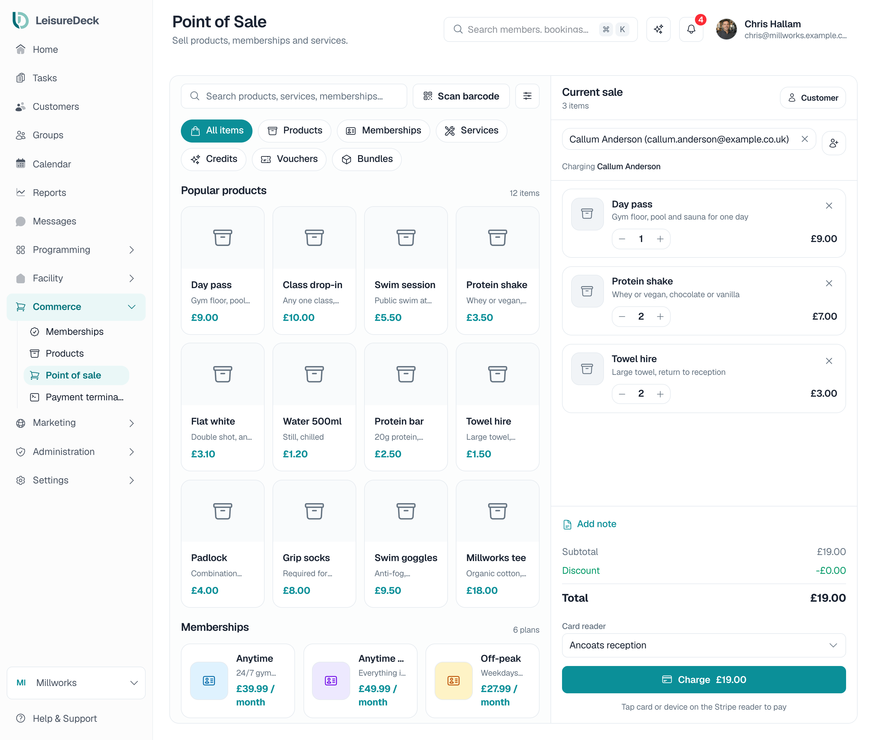Filter by Credits category
The height and width of the screenshot is (740, 874).
214,159
